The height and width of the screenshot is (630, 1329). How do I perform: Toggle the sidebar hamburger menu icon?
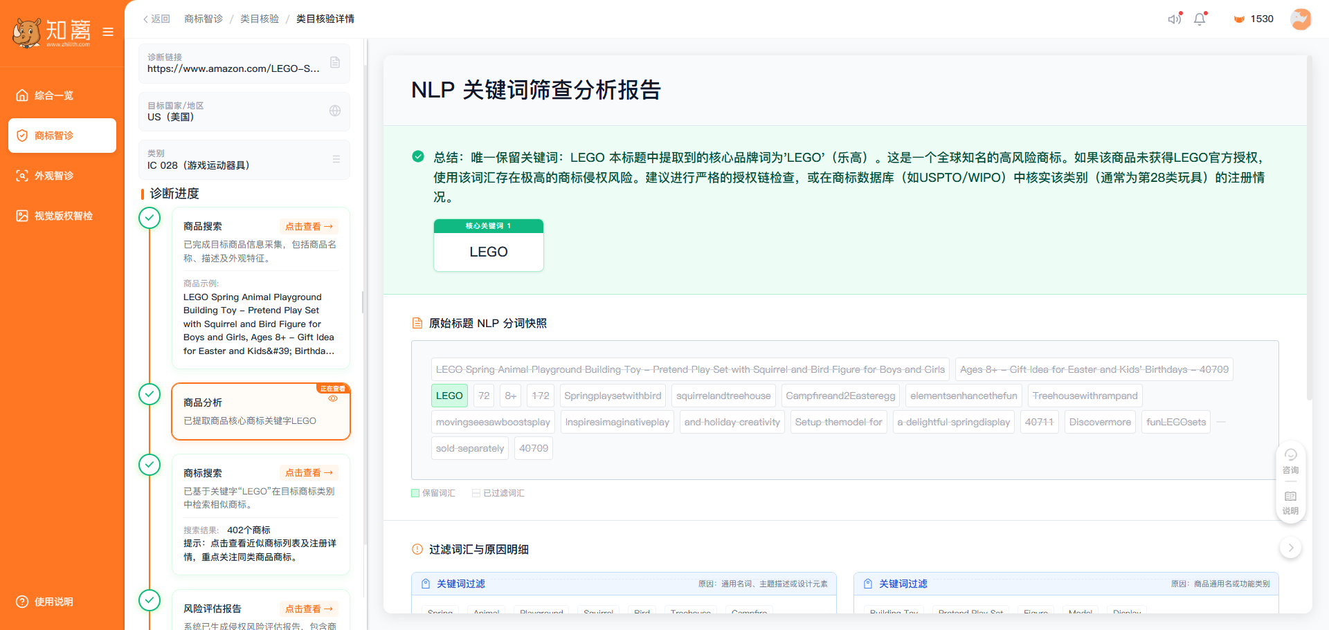(108, 32)
